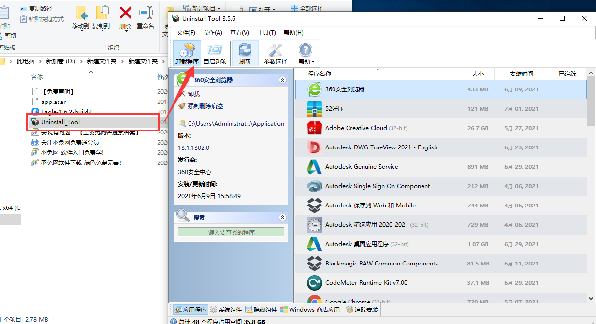
Task: Switch to the Windows 商店应用 tab
Action: tap(311, 309)
